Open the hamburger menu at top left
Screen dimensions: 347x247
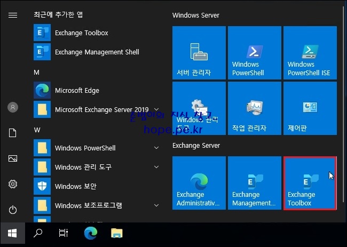[13, 15]
